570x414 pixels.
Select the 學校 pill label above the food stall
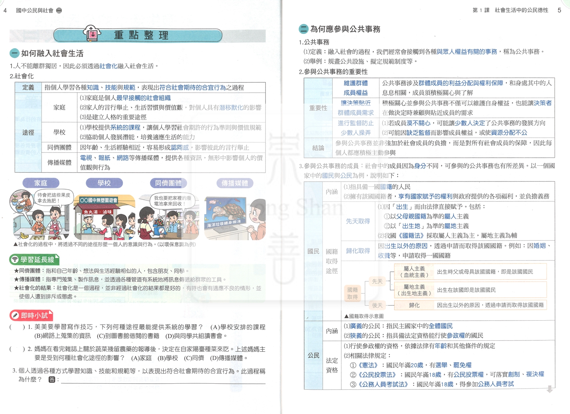click(104, 183)
